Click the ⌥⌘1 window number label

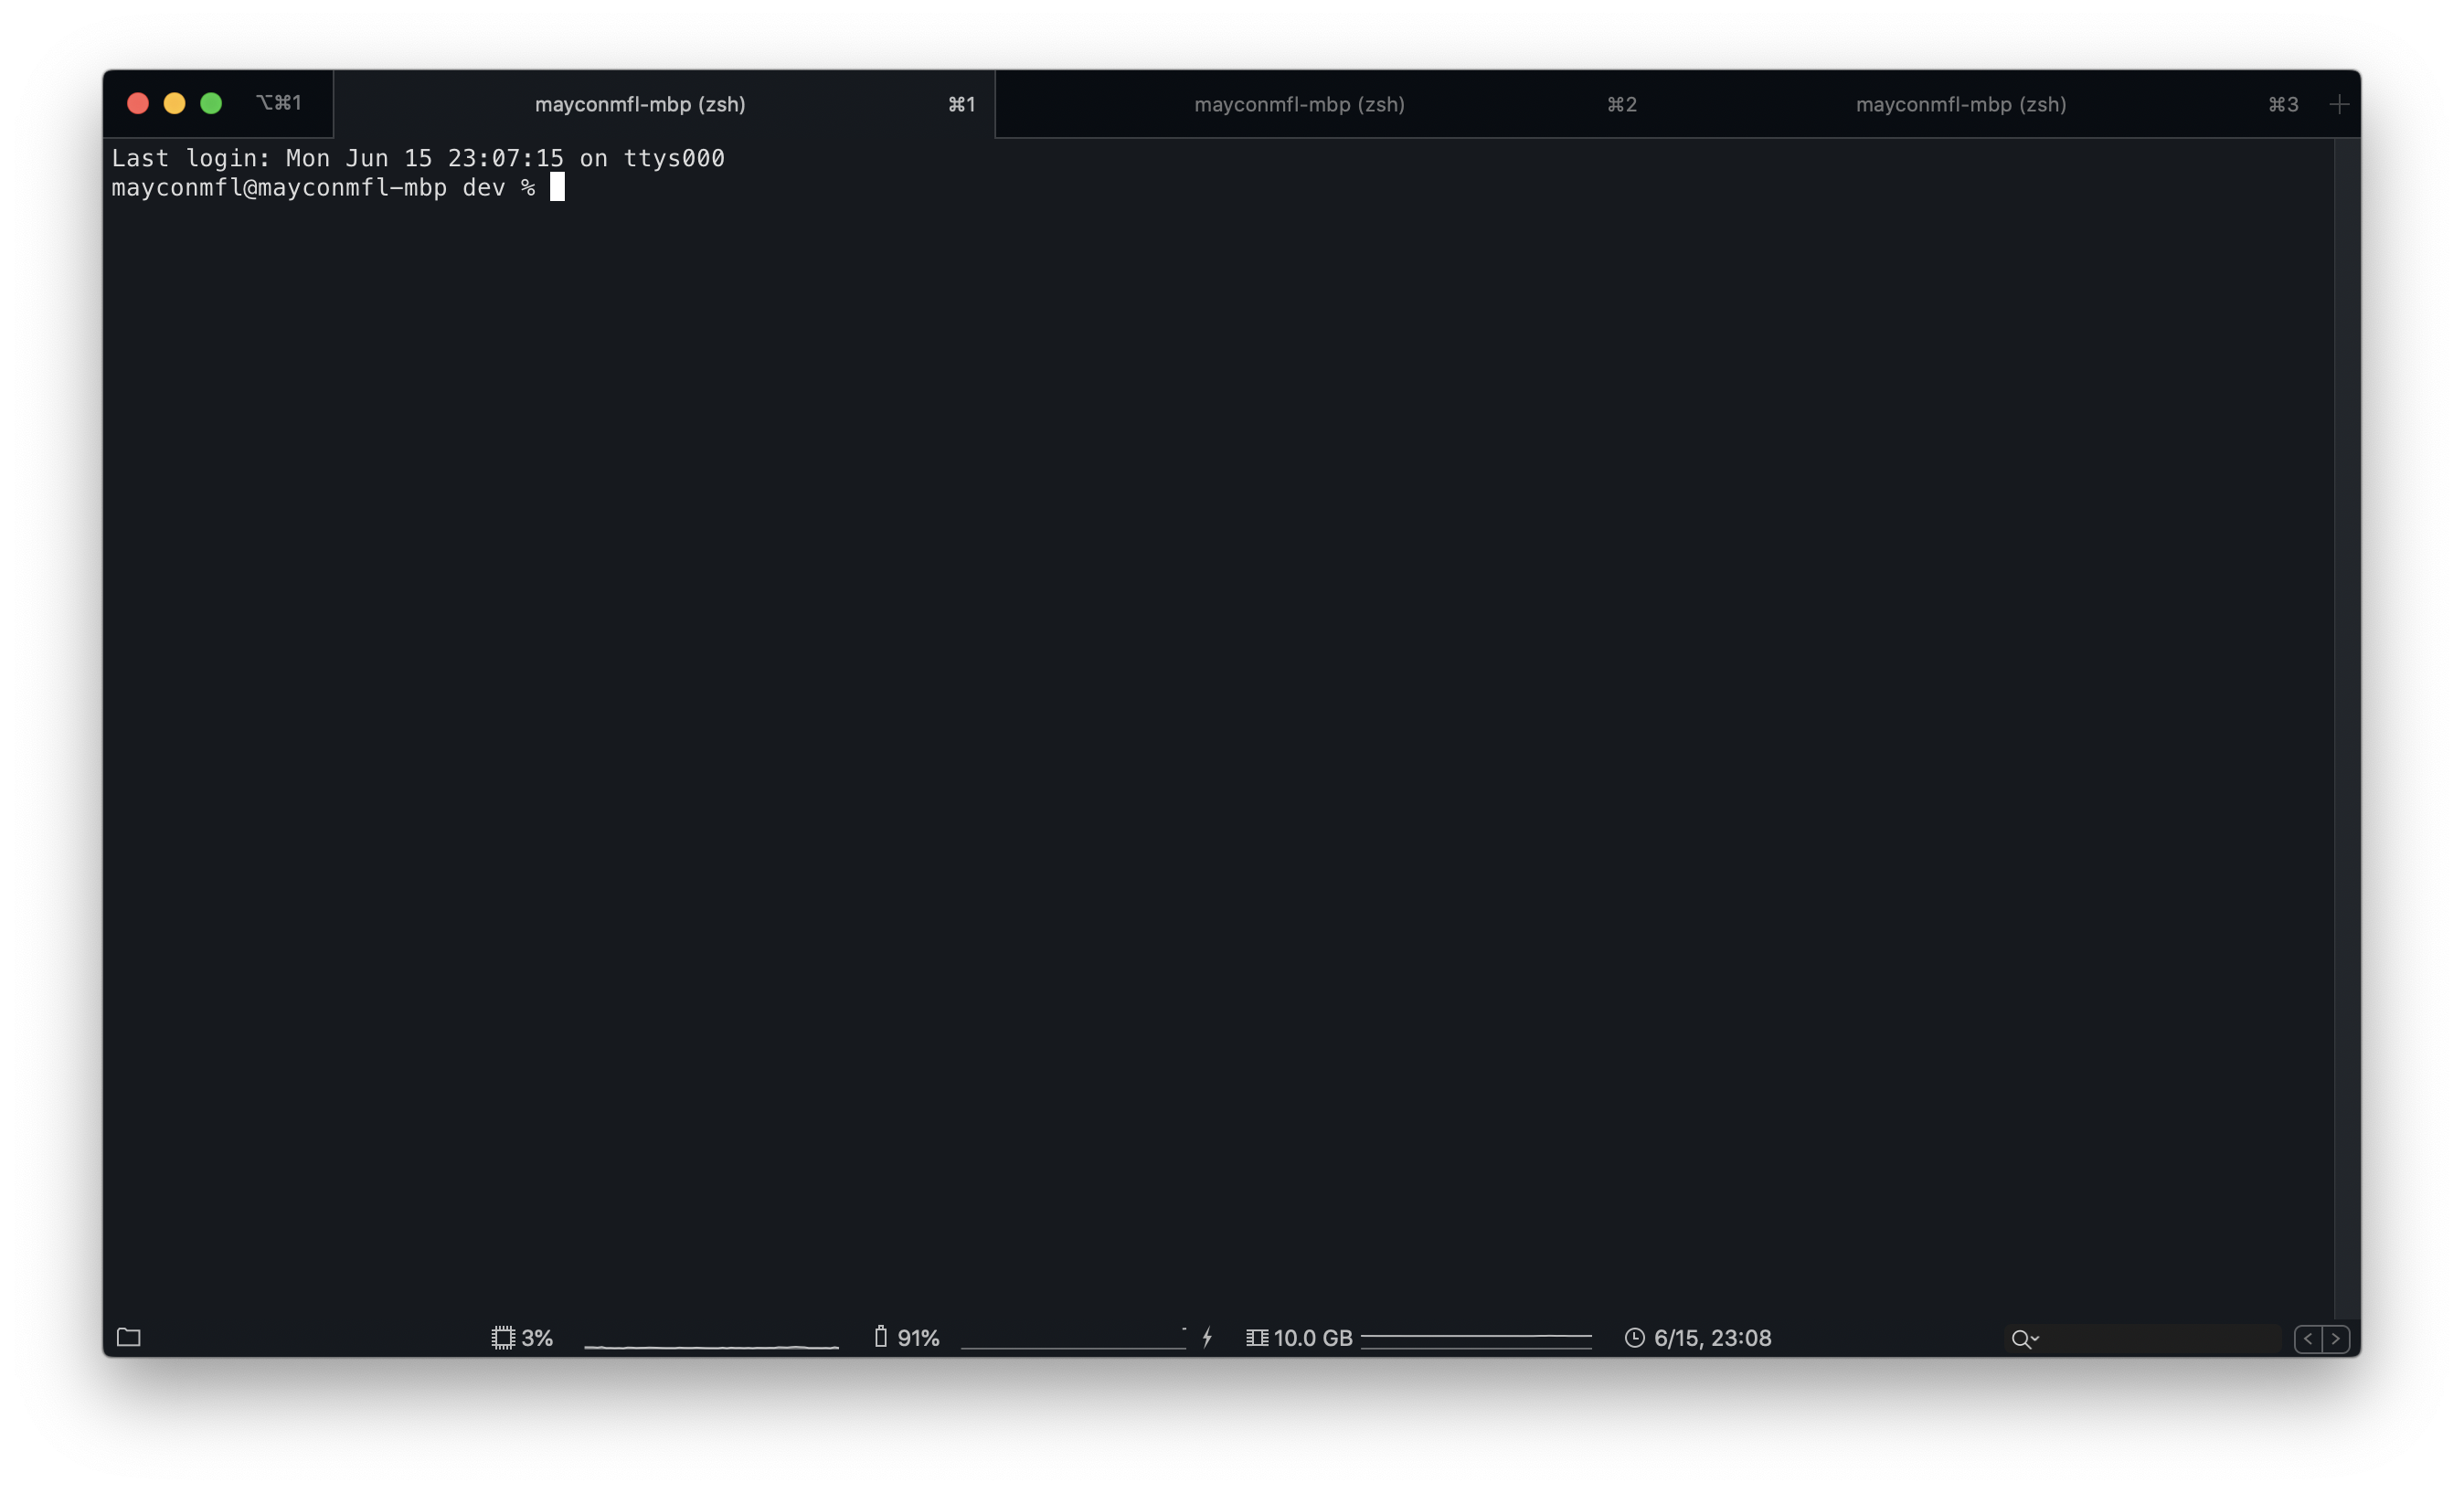pyautogui.click(x=279, y=103)
